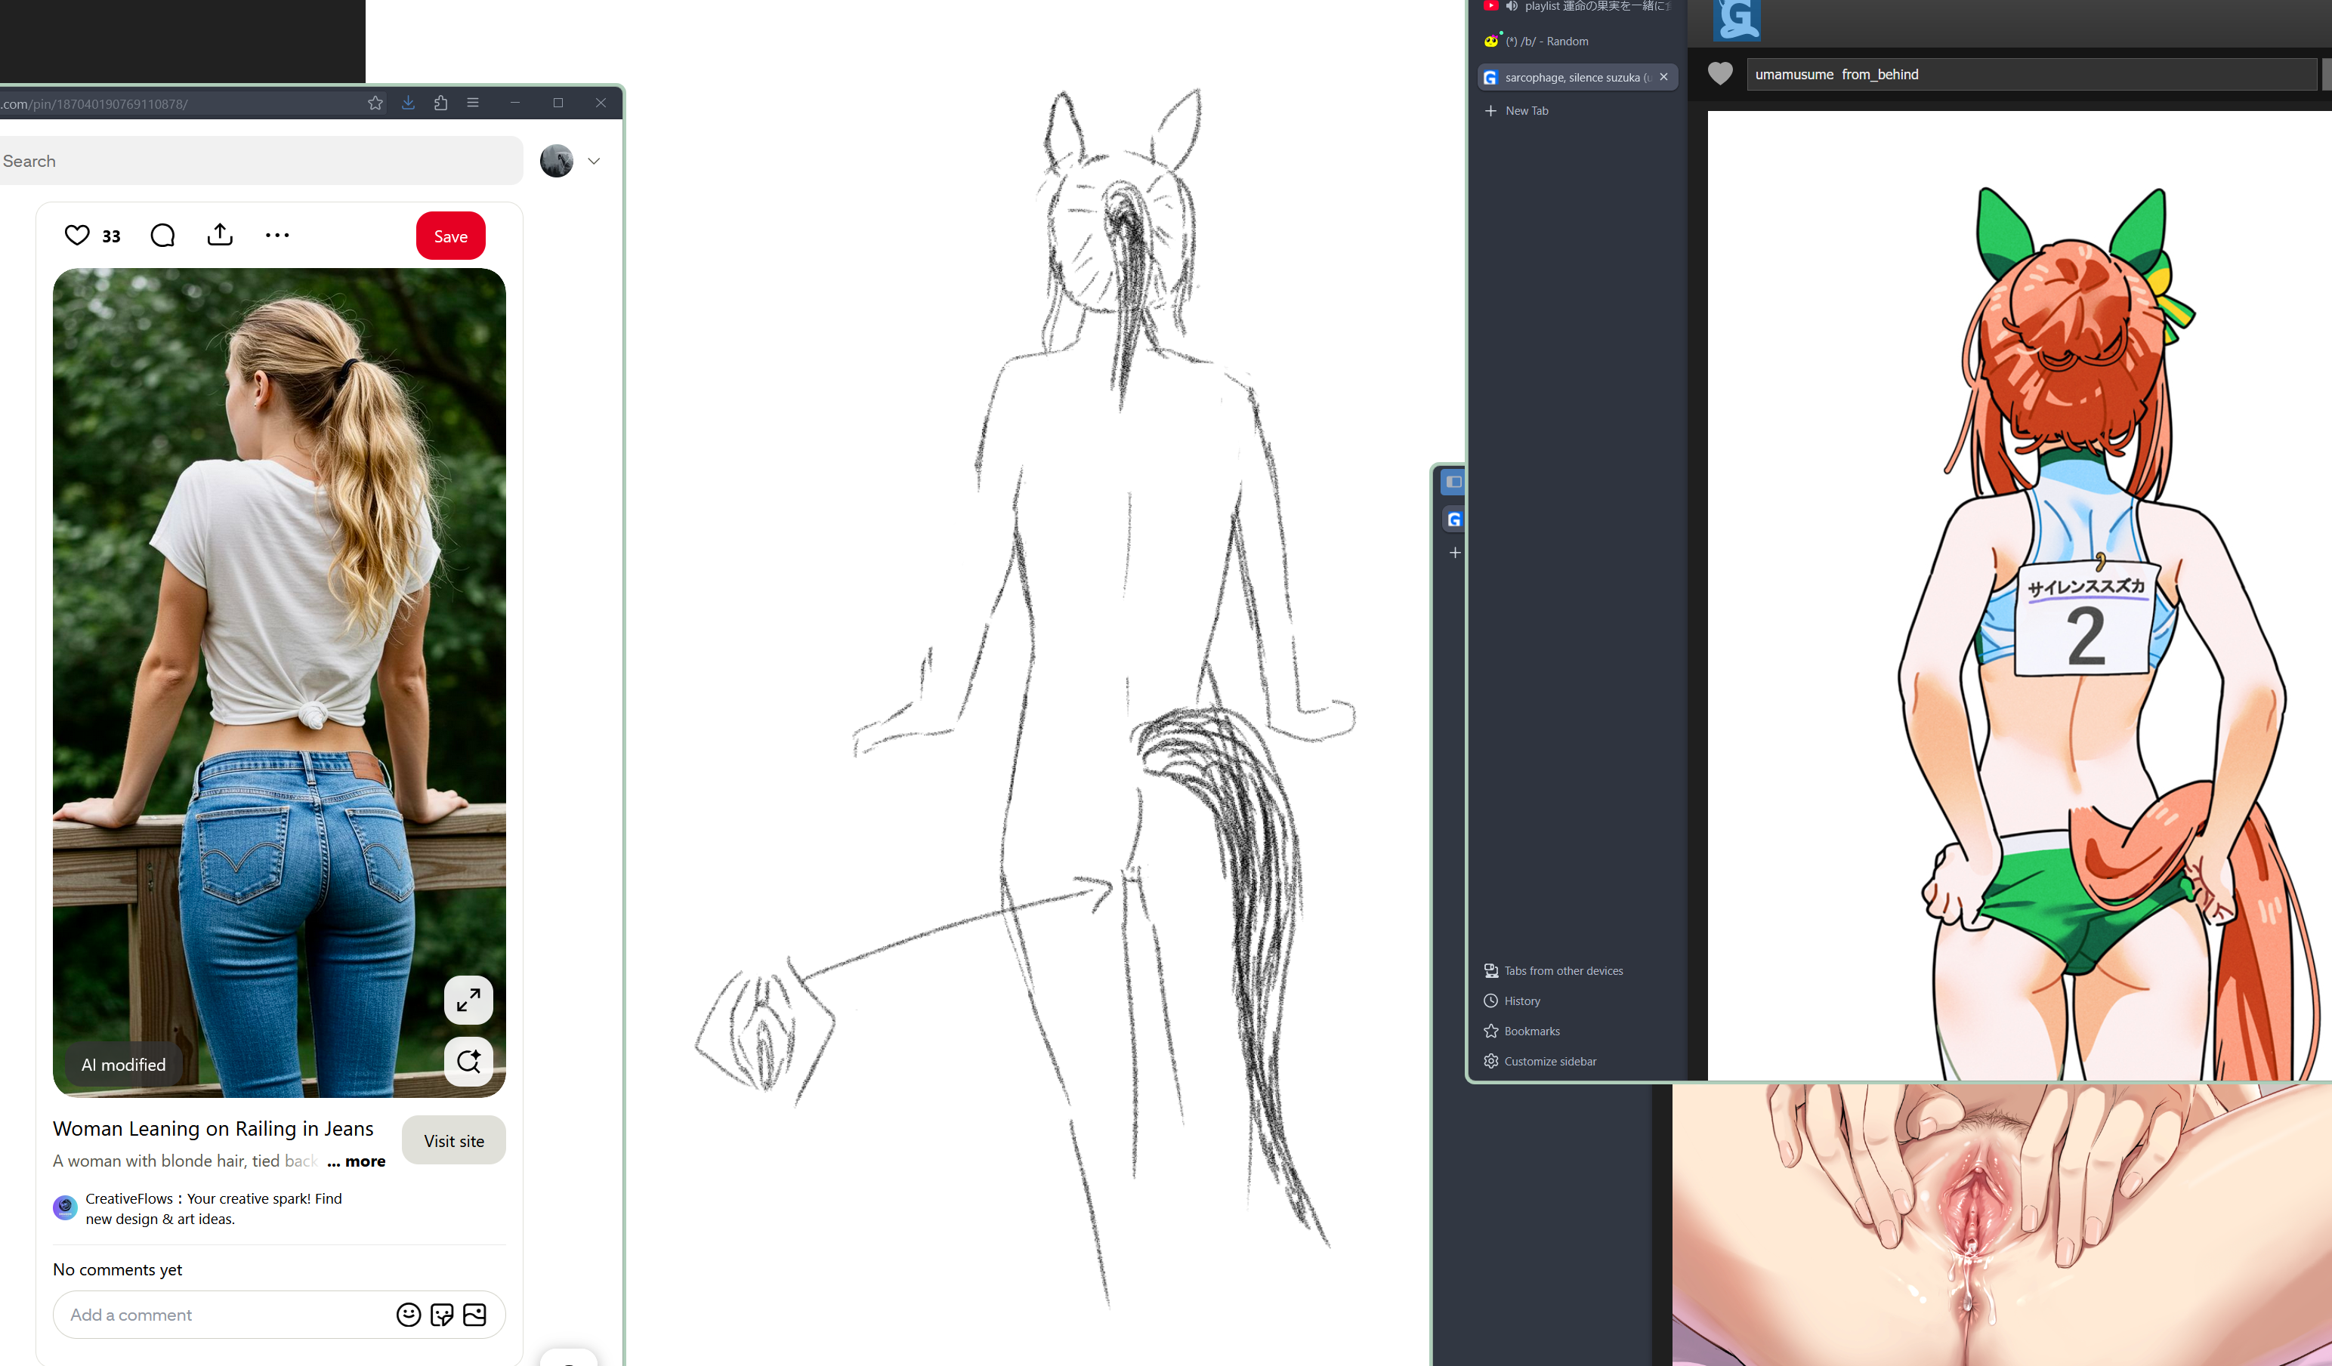Click the share upload icon on the pin
2332x1366 pixels.
click(219, 235)
